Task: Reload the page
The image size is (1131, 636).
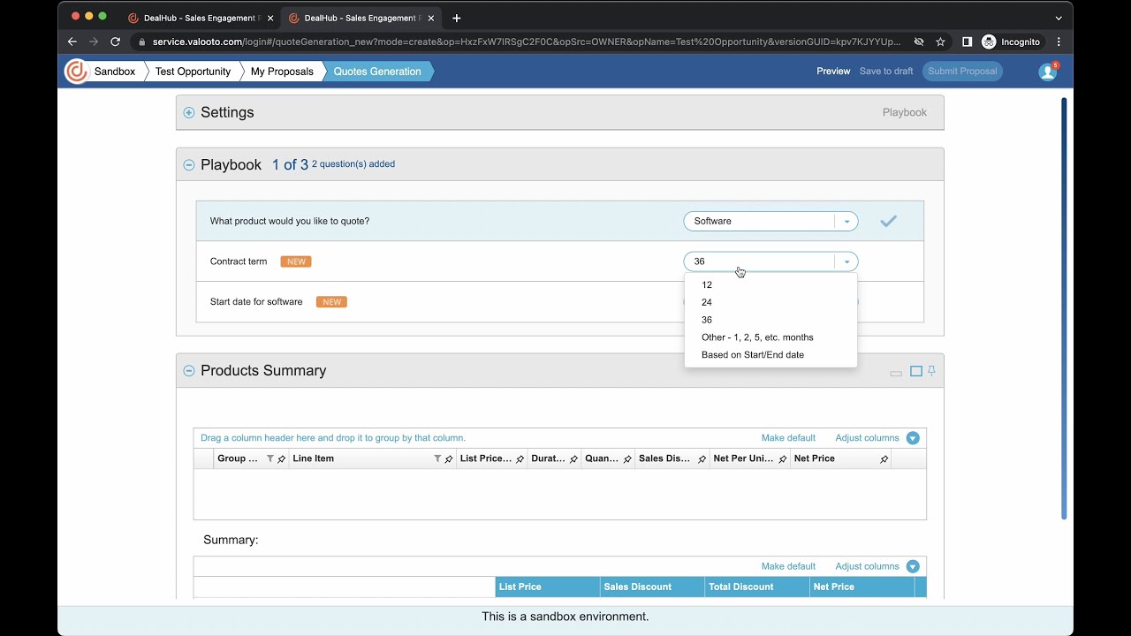Action: 115,42
